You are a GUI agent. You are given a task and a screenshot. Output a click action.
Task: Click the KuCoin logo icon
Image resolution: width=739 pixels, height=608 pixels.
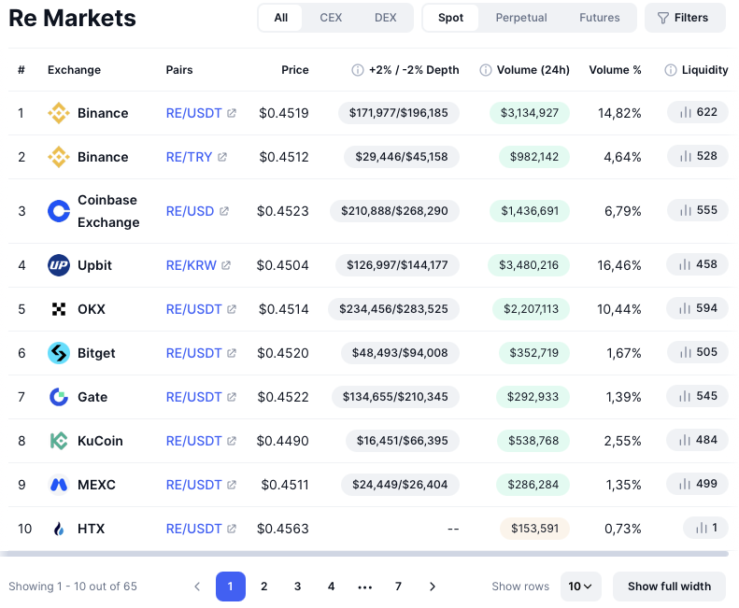point(59,441)
